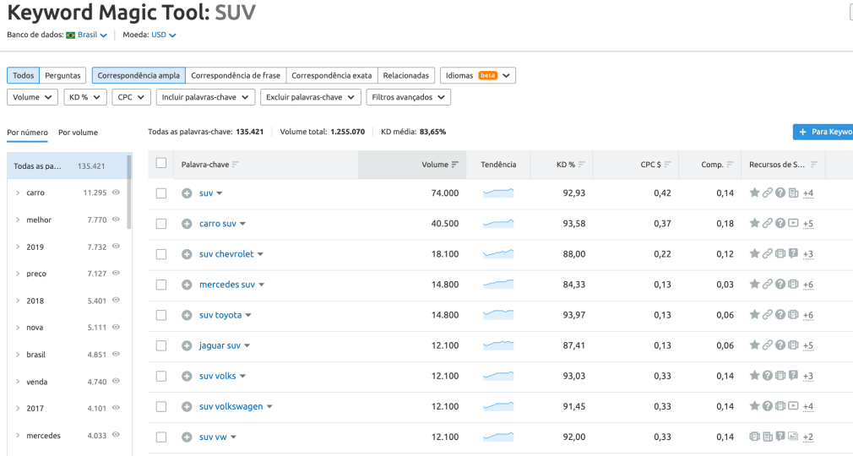This screenshot has height=456, width=853.
Task: Expand the '2019' keyword group
Action: pos(18,247)
